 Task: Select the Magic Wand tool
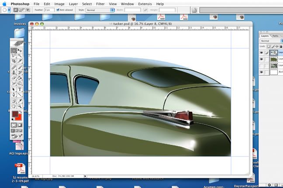pos(20,56)
